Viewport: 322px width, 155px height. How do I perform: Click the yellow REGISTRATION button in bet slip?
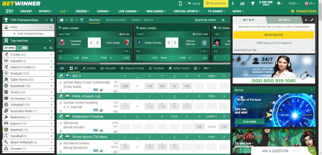pos(274,35)
